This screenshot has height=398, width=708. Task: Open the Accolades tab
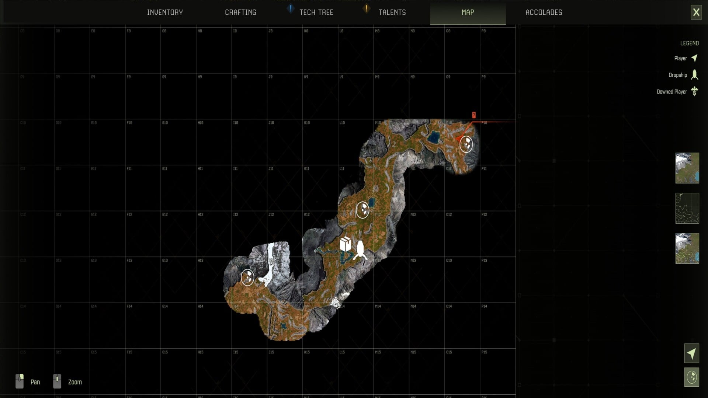pyautogui.click(x=544, y=13)
